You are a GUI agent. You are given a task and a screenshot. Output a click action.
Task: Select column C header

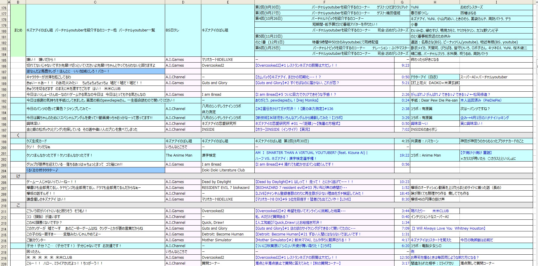(x=95, y=2)
